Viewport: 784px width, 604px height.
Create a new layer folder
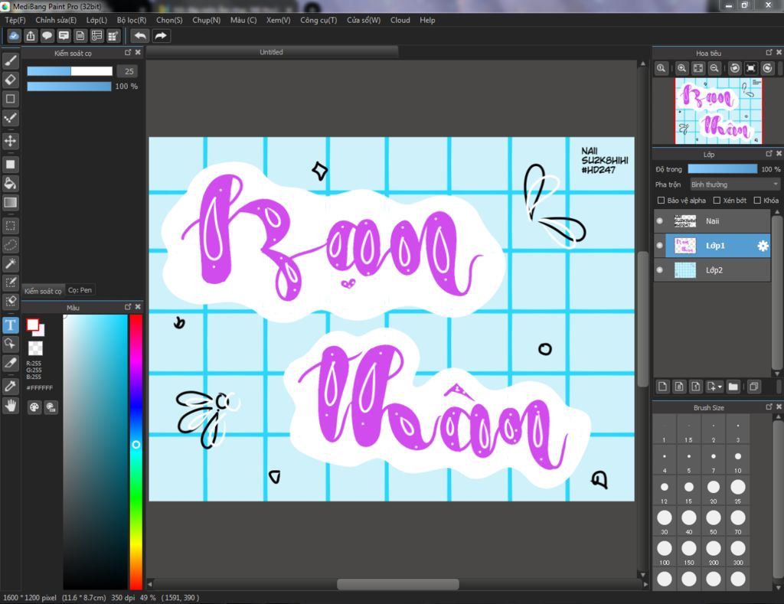[733, 387]
